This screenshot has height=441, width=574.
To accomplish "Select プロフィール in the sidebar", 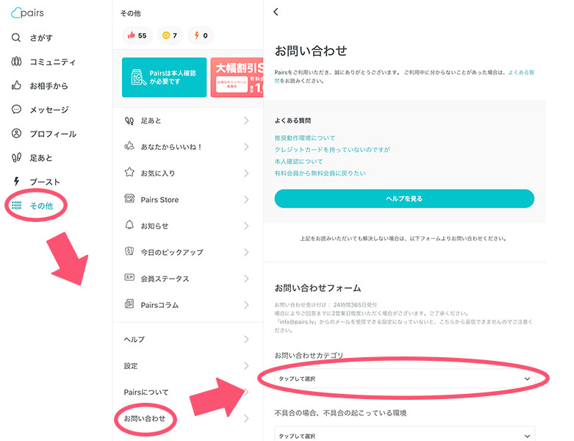I will 53,134.
